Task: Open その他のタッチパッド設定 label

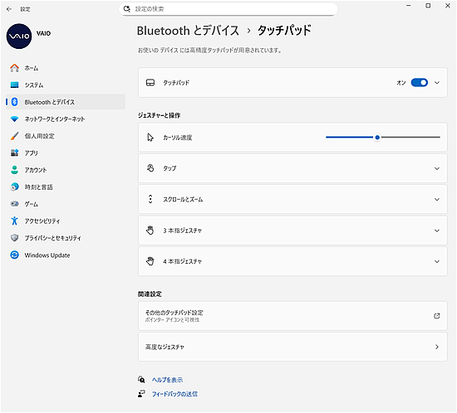Action: pos(174,313)
